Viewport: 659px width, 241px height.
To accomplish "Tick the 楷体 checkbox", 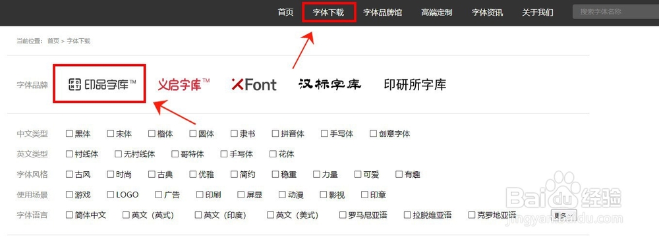I will tap(152, 134).
